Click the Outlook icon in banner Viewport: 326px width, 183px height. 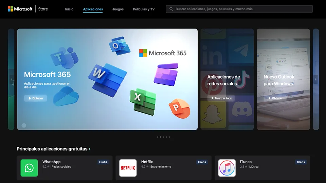(119, 46)
